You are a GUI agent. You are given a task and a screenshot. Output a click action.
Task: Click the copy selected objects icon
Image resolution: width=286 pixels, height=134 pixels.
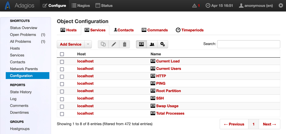click(x=103, y=44)
